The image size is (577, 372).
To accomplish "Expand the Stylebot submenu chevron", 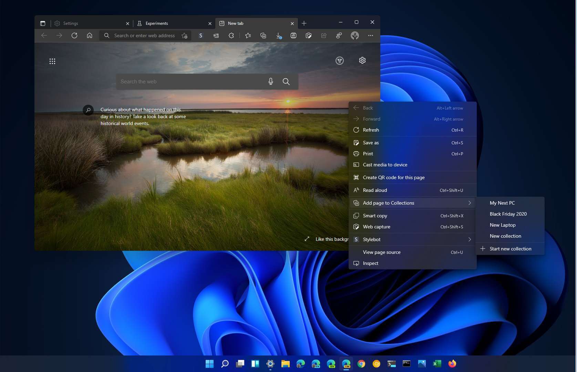I will [x=470, y=239].
